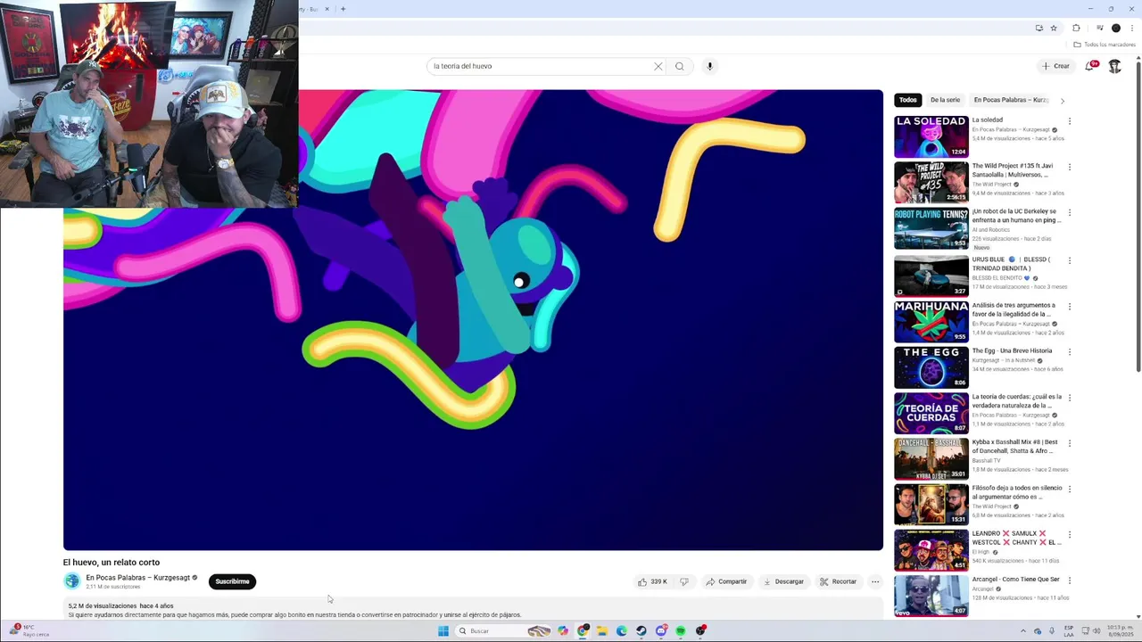Open more actions dots beside Recortar
The height and width of the screenshot is (642, 1142).
pyautogui.click(x=875, y=581)
